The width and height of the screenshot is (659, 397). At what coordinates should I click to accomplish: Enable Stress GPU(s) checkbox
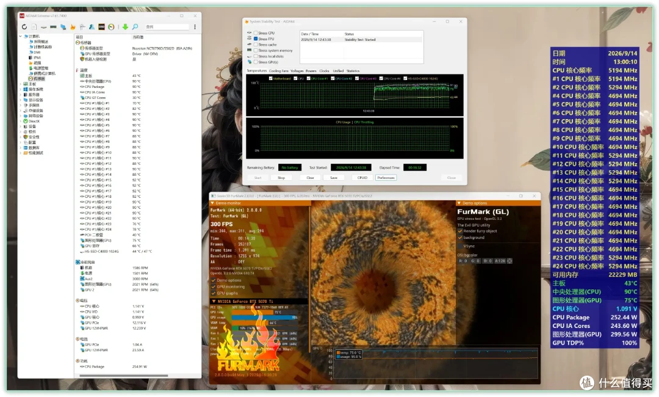click(256, 62)
